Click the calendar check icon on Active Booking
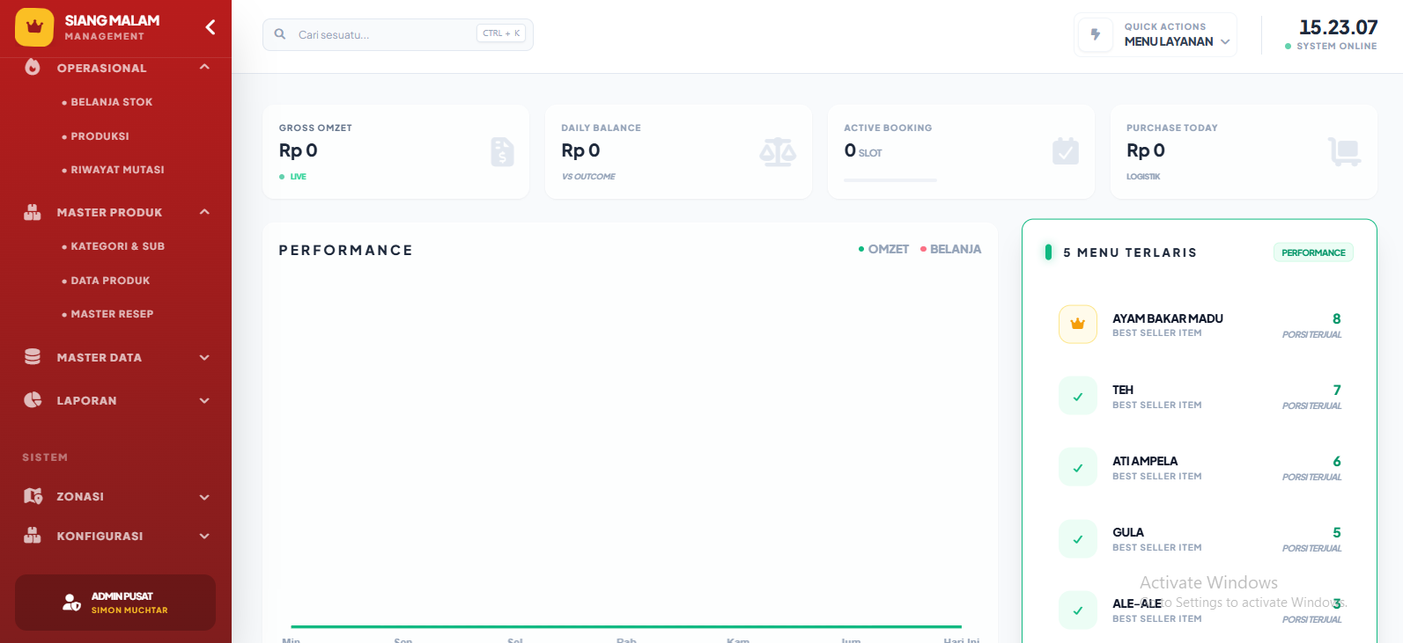 [x=1066, y=151]
